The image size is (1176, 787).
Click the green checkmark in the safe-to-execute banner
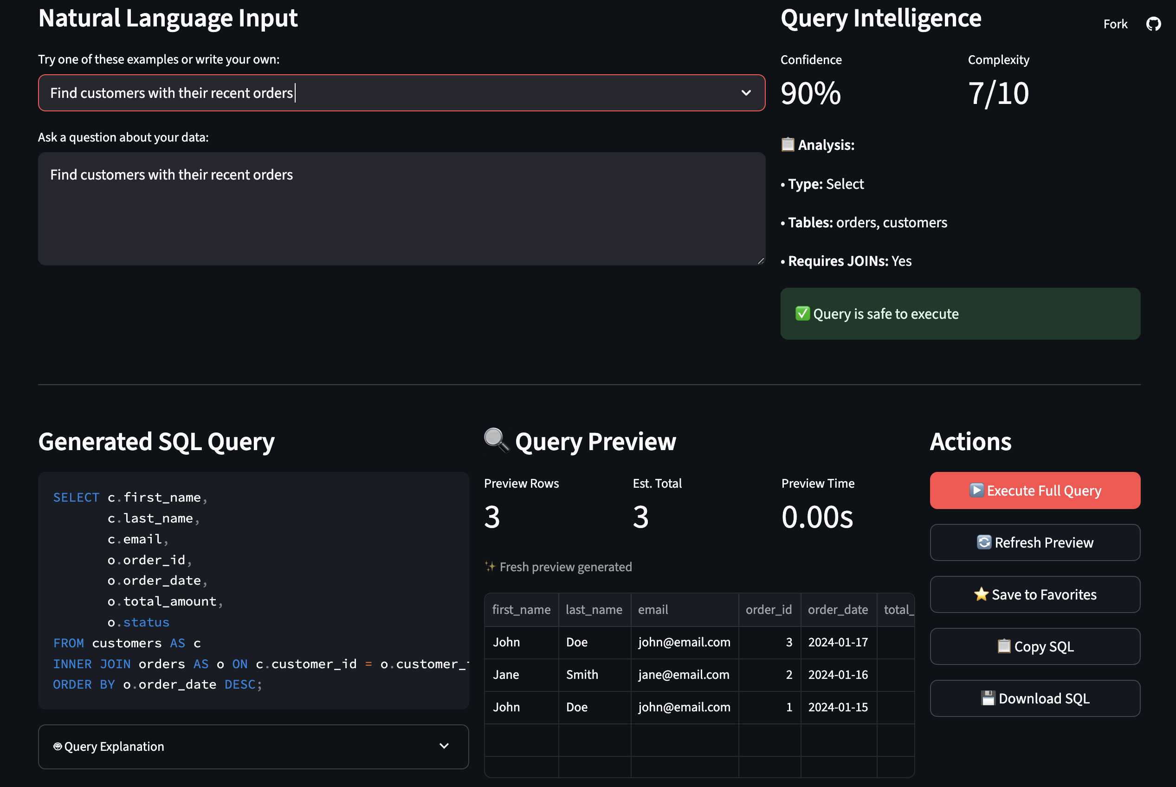point(802,314)
